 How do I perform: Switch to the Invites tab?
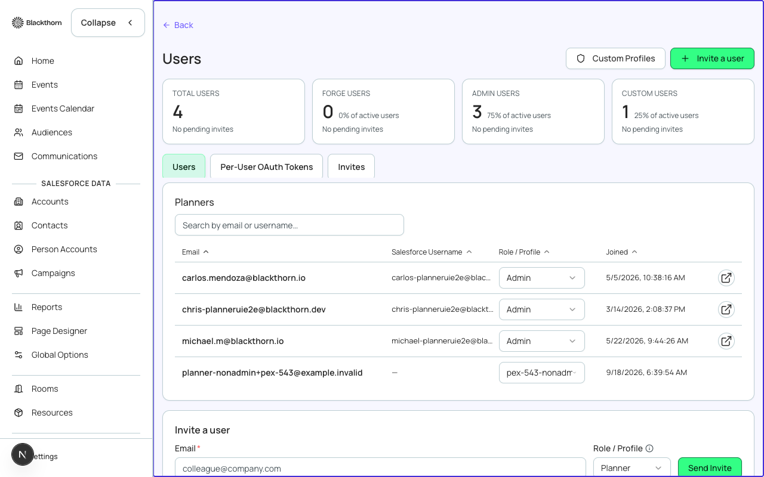tap(351, 166)
